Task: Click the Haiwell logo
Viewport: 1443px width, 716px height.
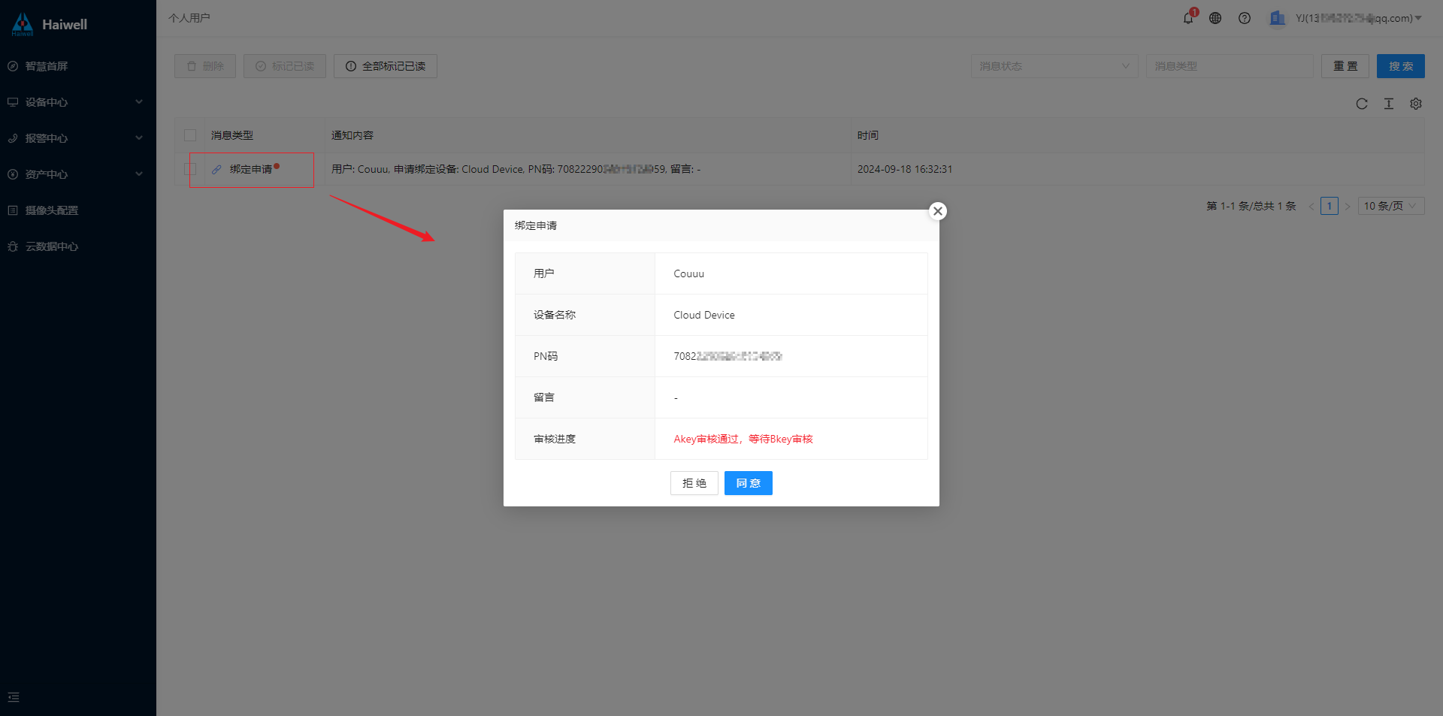Action: (x=50, y=24)
